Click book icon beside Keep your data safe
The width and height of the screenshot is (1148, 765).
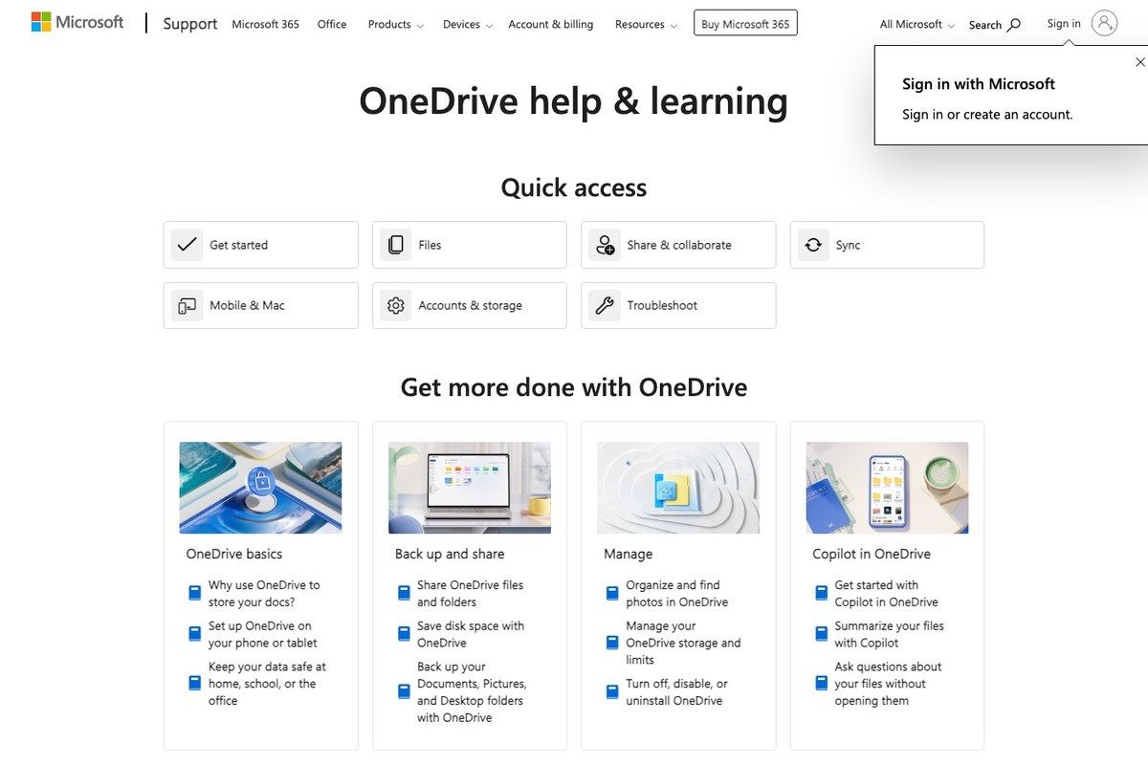(x=195, y=684)
